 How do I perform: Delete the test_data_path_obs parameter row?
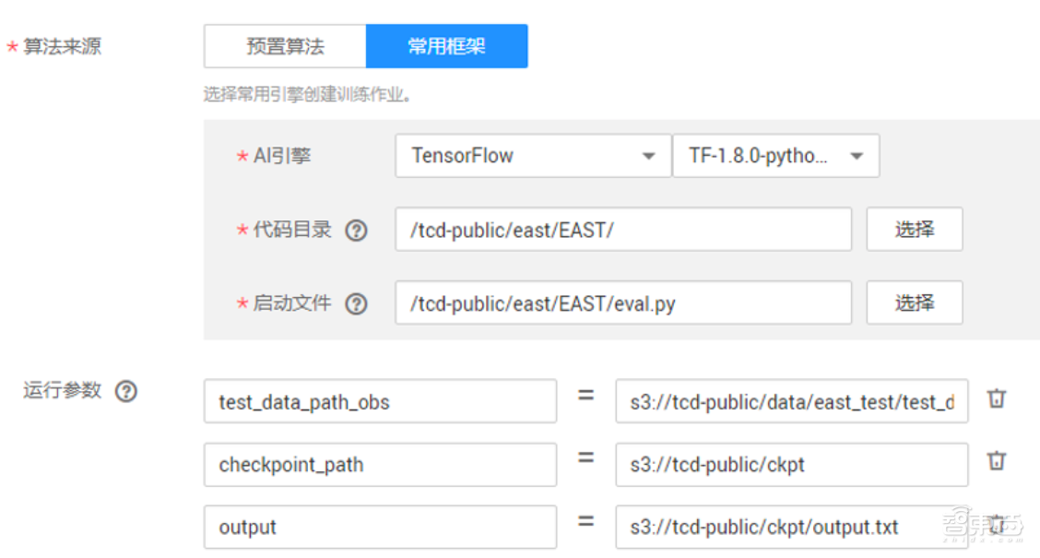tap(997, 399)
